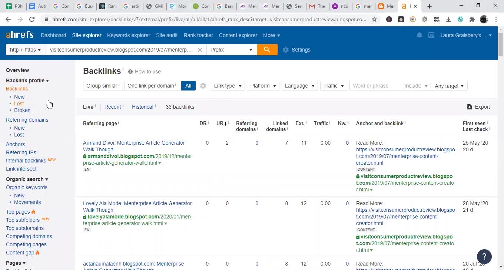
Task: Click the backlinks filter settings gear icon
Action: point(203,86)
